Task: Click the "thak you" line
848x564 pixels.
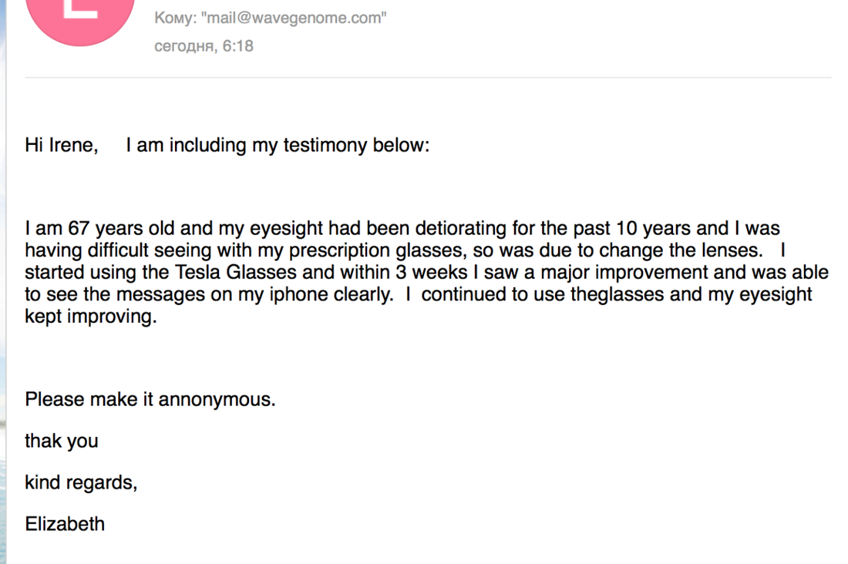Action: tap(62, 441)
